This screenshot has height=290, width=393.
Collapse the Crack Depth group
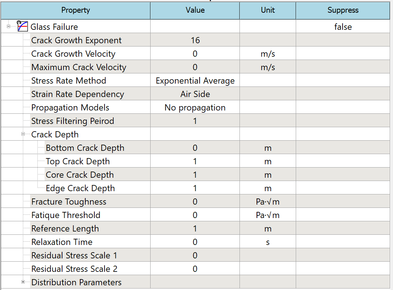tap(22, 134)
